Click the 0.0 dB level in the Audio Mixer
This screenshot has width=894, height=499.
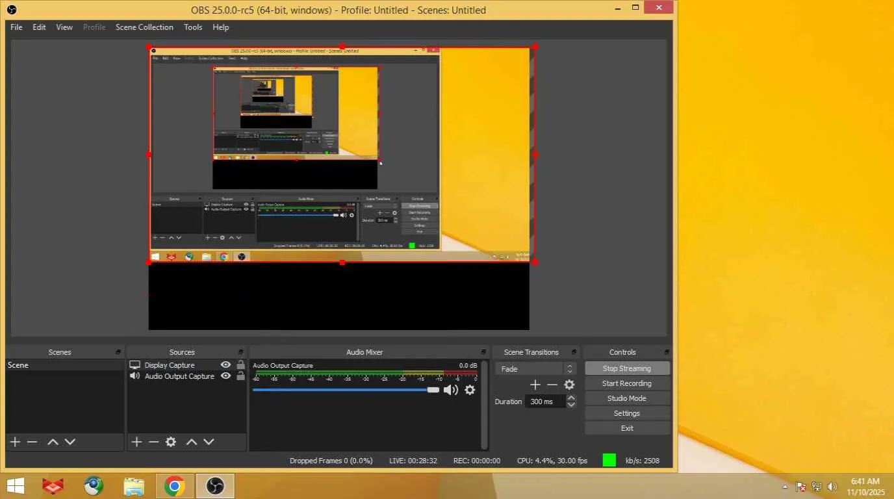pyautogui.click(x=468, y=365)
